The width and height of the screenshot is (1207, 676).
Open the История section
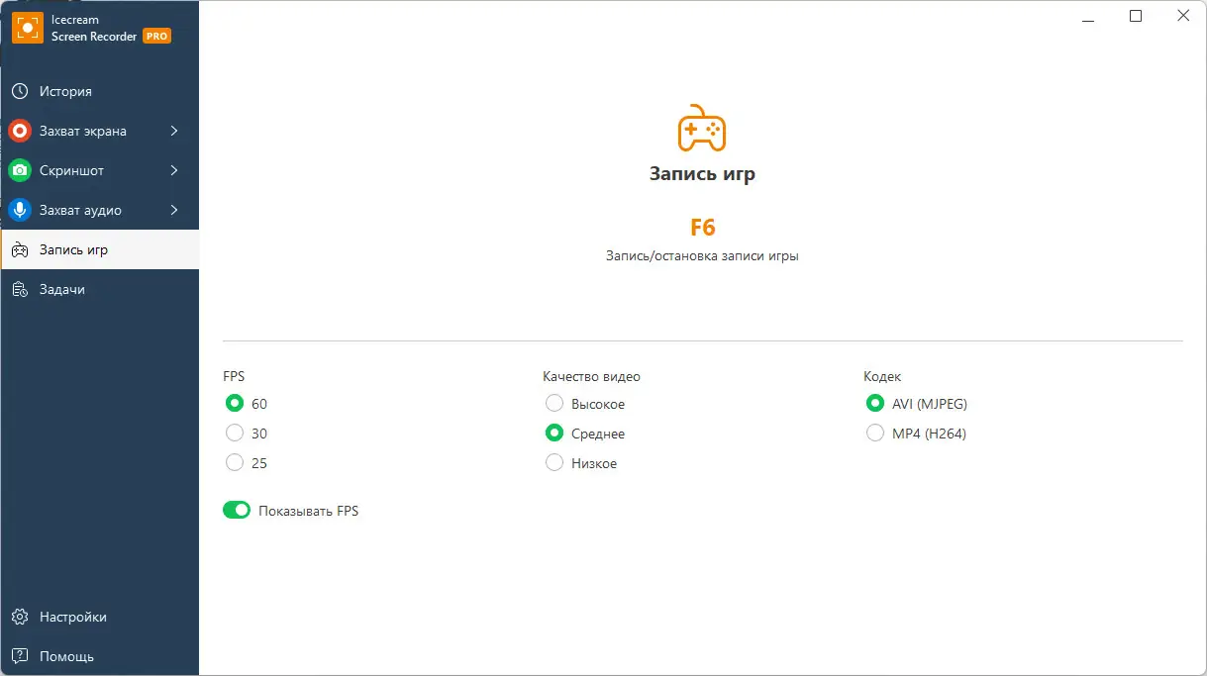(x=65, y=91)
